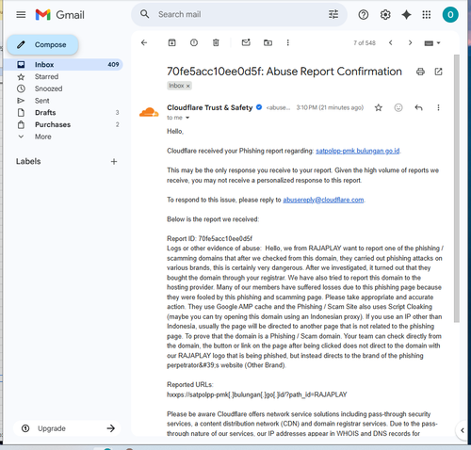
Task: Click Cloudflare sender avatar logo
Action: (149, 112)
